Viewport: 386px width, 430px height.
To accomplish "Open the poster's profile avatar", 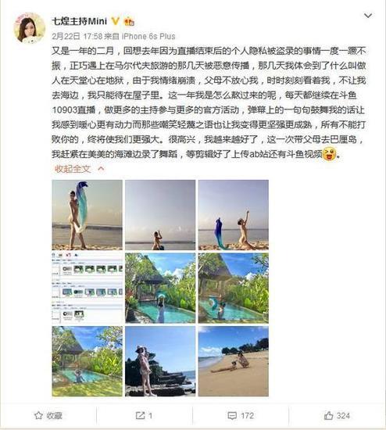I will pyautogui.click(x=30, y=27).
